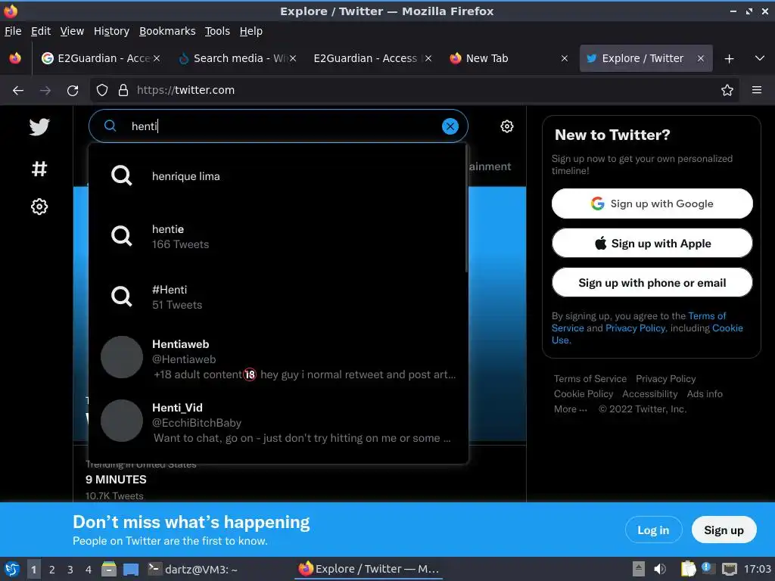The height and width of the screenshot is (581, 775).
Task: Select the #Henti hashtag suggestion
Action: coord(279,297)
